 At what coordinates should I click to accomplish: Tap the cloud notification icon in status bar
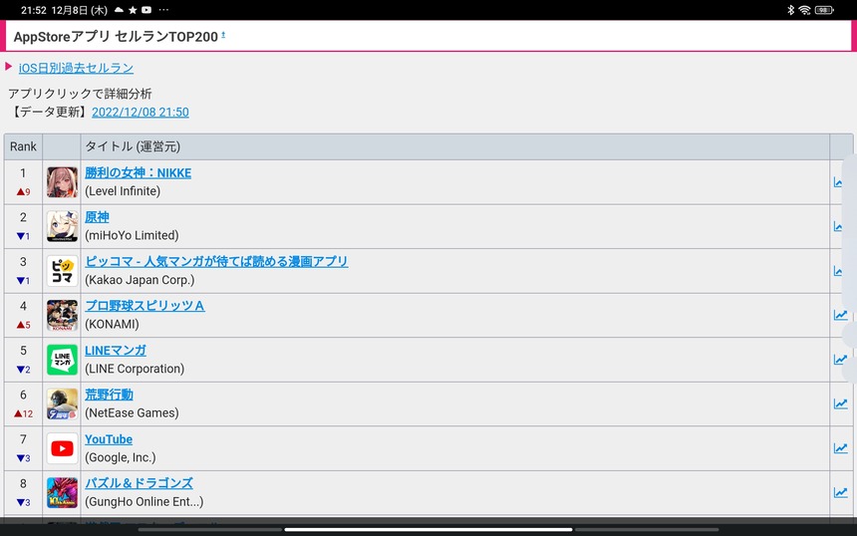119,10
